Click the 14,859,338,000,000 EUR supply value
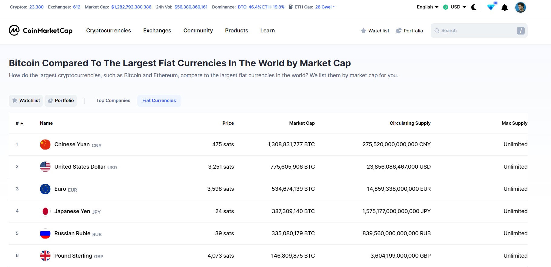551x267 pixels. [399, 189]
